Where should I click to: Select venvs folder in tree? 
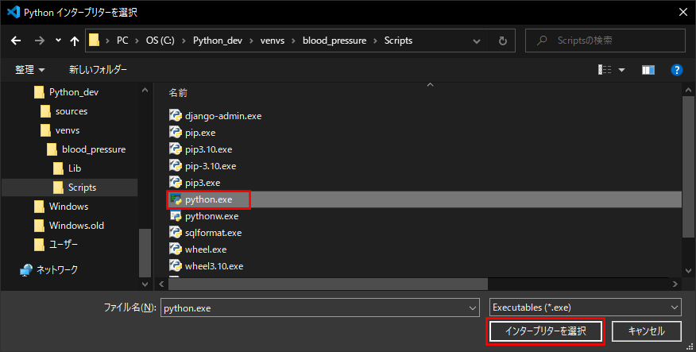tap(68, 130)
